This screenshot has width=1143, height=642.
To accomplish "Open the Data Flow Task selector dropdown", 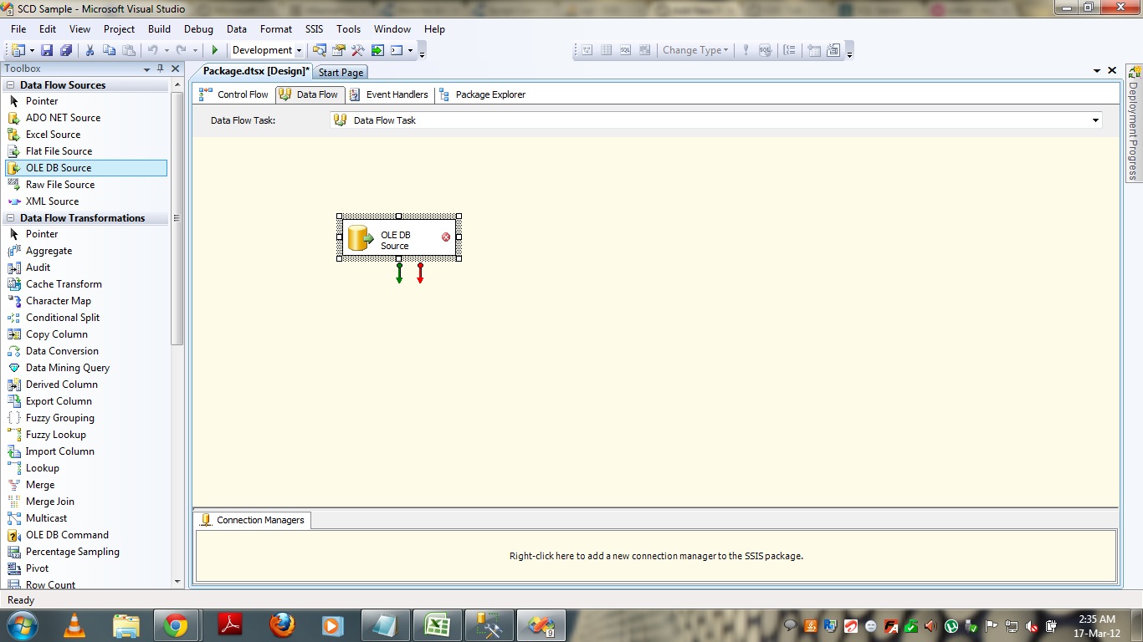I will [1094, 120].
